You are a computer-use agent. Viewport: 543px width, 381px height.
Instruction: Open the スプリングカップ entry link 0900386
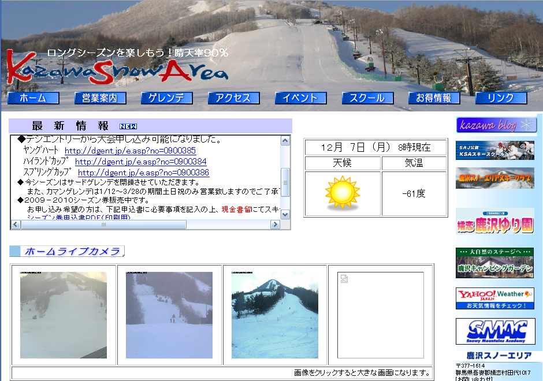point(143,173)
